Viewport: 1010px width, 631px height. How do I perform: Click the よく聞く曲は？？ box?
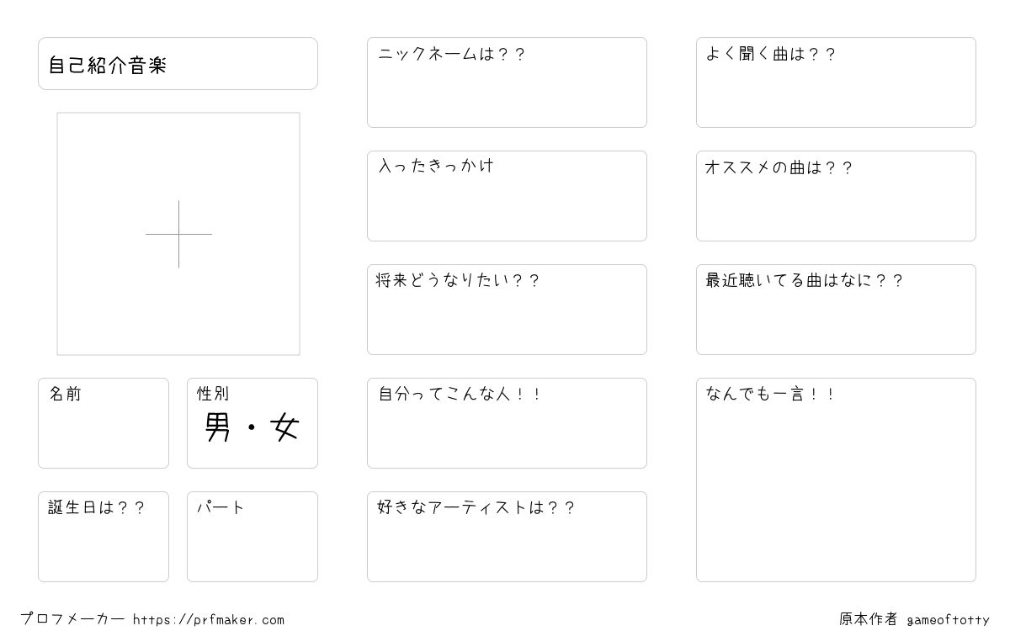coord(836,82)
